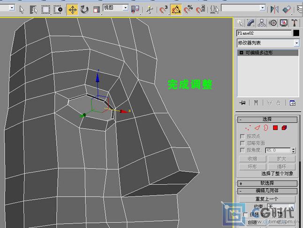Click the 收缩 button
Viewport: 303px width, 228px height.
click(252, 159)
